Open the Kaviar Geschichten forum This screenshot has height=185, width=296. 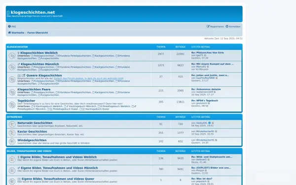pyautogui.click(x=32, y=132)
